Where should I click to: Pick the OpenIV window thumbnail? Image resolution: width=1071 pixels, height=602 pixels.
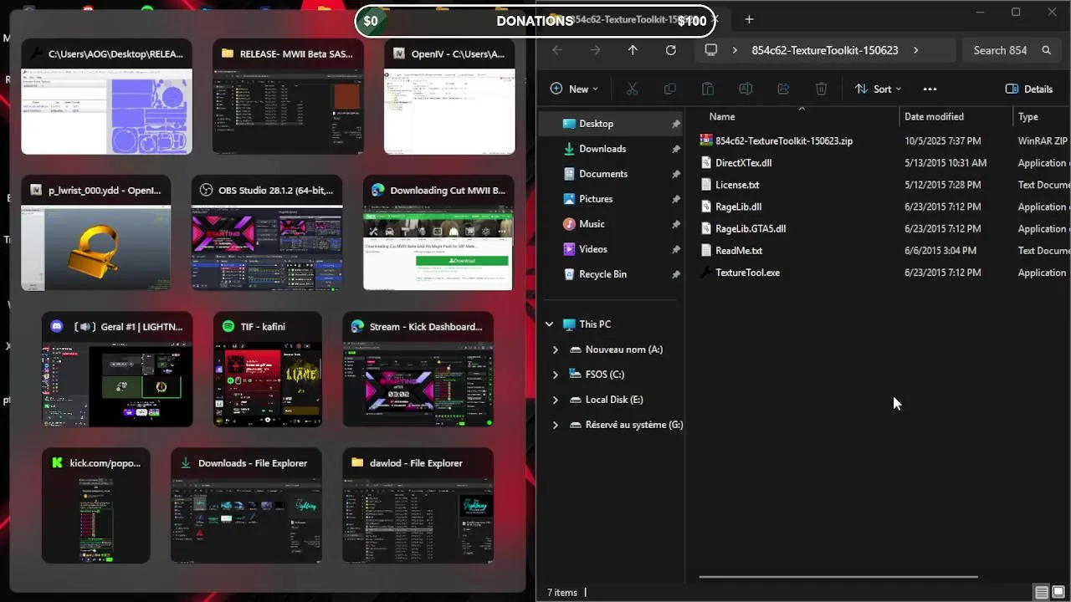(449, 97)
